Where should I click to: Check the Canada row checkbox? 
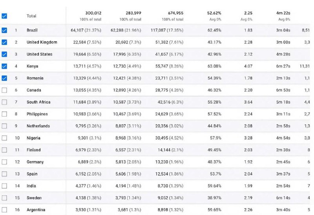click(x=4, y=90)
